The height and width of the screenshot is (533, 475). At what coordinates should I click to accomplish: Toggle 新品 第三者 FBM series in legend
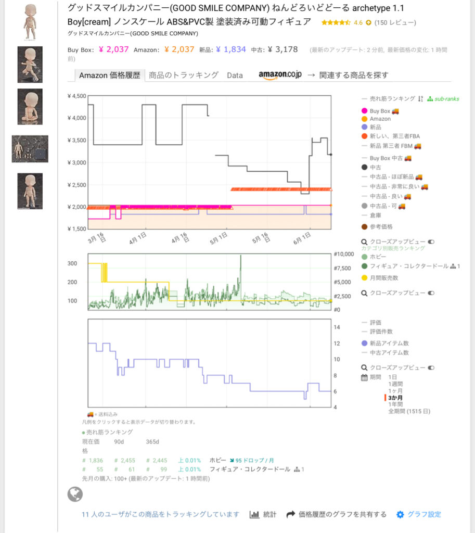[x=391, y=146]
